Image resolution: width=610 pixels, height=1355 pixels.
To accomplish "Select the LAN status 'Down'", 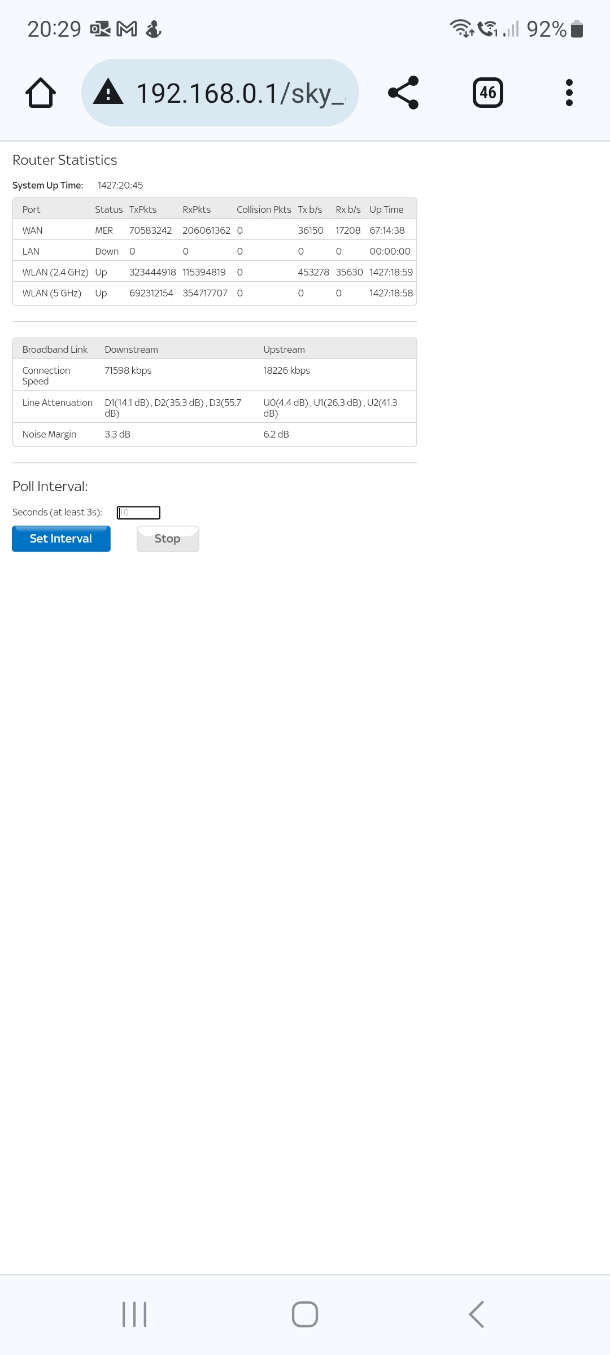I will coord(107,251).
